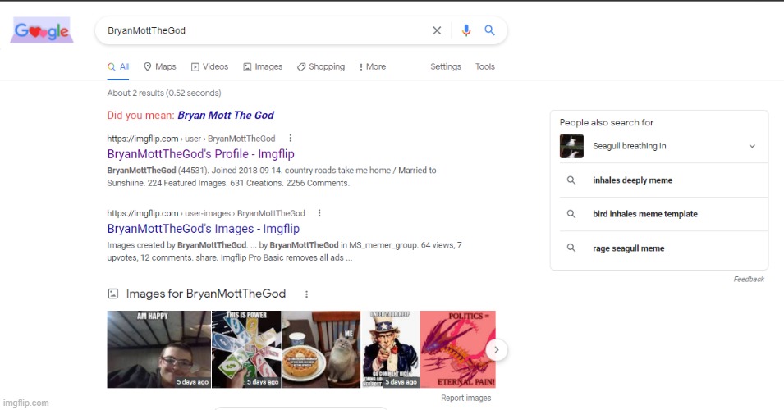The width and height of the screenshot is (784, 410).
Task: Open the Images for BryanMottTheGod heading
Action: [206, 294]
